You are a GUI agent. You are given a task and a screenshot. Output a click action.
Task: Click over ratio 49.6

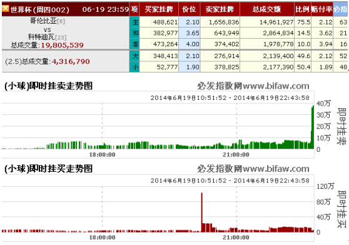pos(303,56)
